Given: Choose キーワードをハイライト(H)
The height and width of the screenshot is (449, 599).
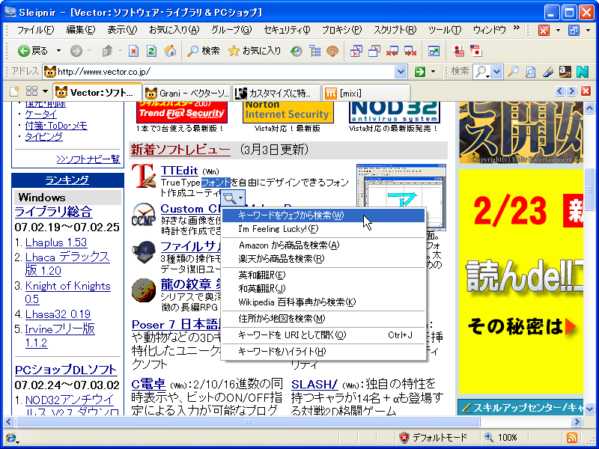Looking at the screenshot, I should coord(323,351).
